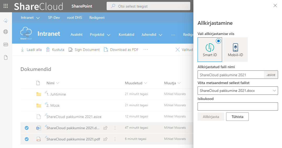This screenshot has height=148, width=282.
Task: Click the search magnifier icon
Action: (x=113, y=6)
